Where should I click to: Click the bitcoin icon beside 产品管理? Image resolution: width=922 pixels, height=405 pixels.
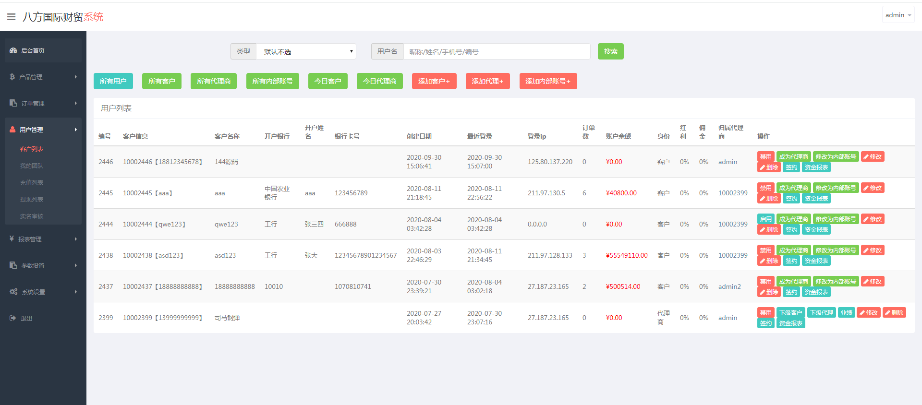(x=12, y=77)
